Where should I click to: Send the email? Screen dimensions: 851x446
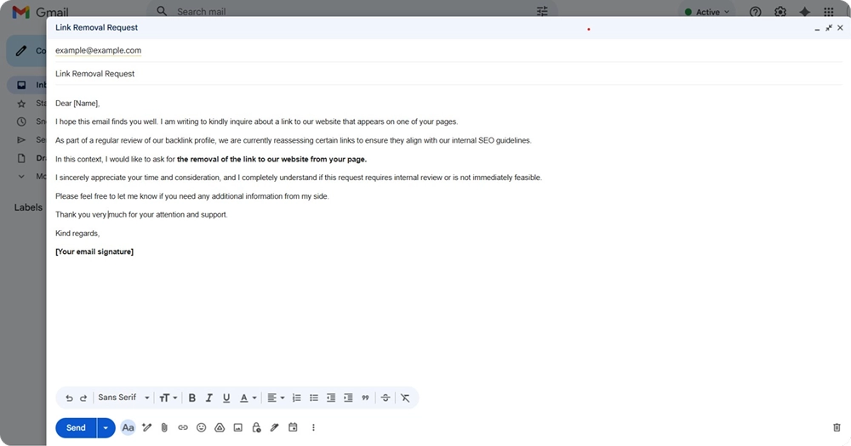(x=76, y=427)
